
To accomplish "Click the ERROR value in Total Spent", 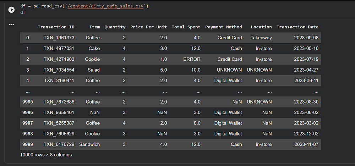I will pyautogui.click(x=192, y=59).
